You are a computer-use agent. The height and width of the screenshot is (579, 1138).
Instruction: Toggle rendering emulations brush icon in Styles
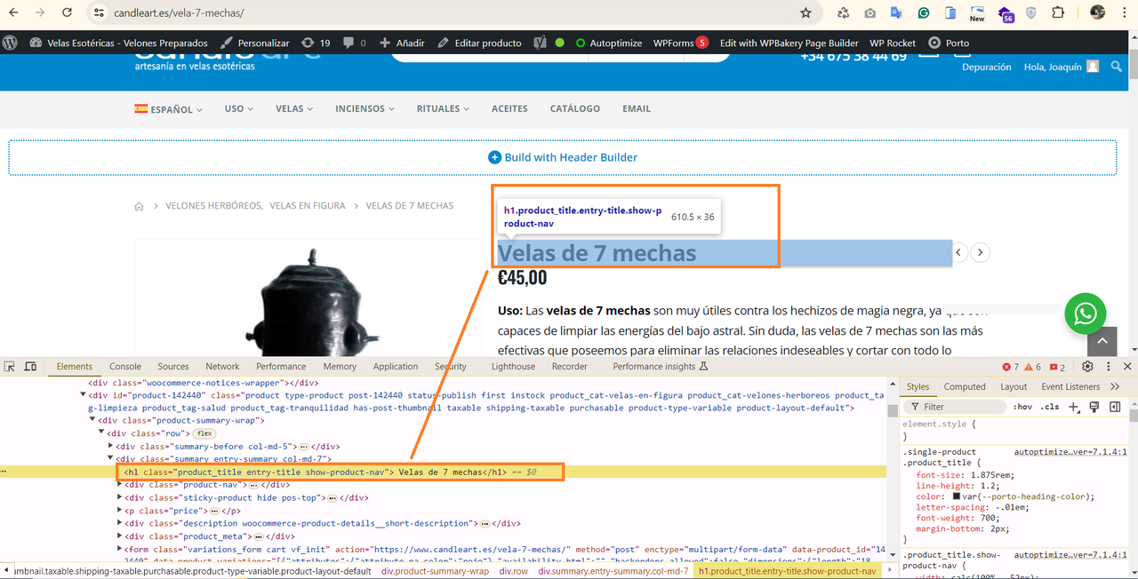1094,407
